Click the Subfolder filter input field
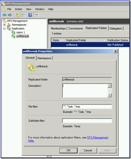The image size is (131, 159). (87, 121)
